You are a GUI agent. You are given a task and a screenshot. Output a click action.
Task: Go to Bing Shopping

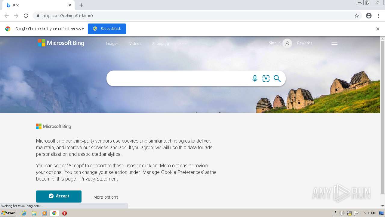click(x=161, y=44)
